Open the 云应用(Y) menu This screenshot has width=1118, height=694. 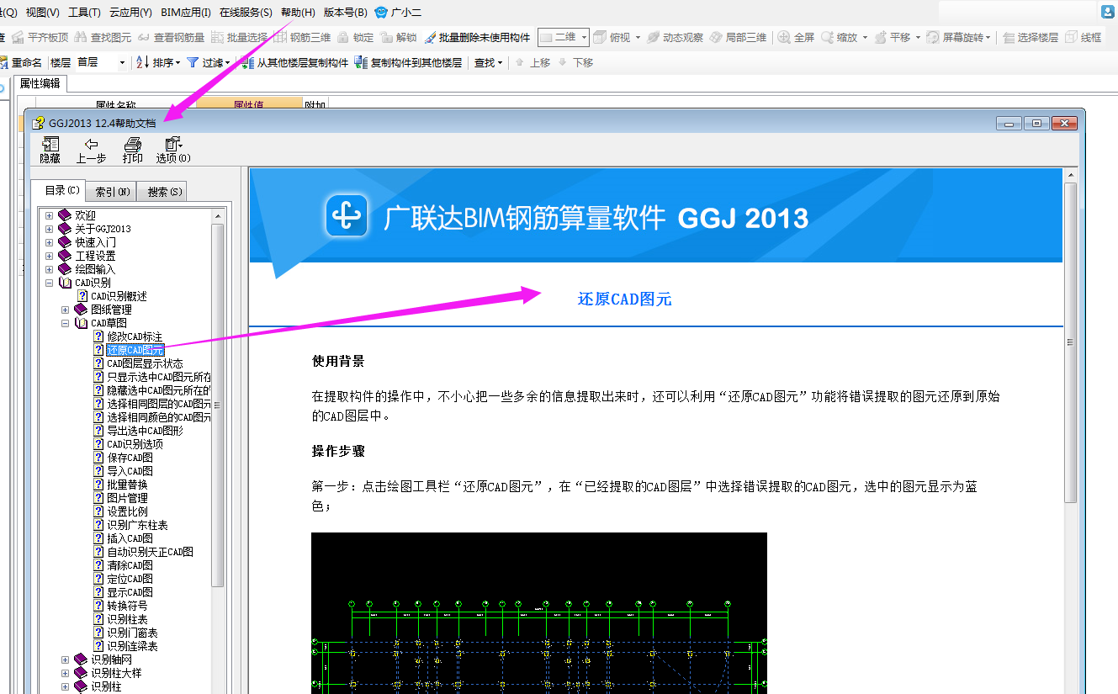(130, 13)
